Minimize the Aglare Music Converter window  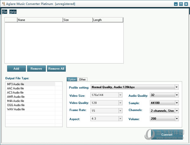pyautogui.click(x=176, y=4)
